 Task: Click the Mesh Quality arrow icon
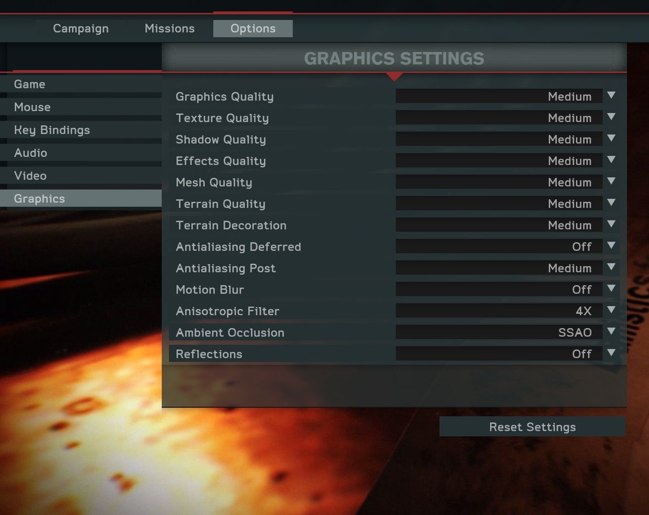click(611, 181)
